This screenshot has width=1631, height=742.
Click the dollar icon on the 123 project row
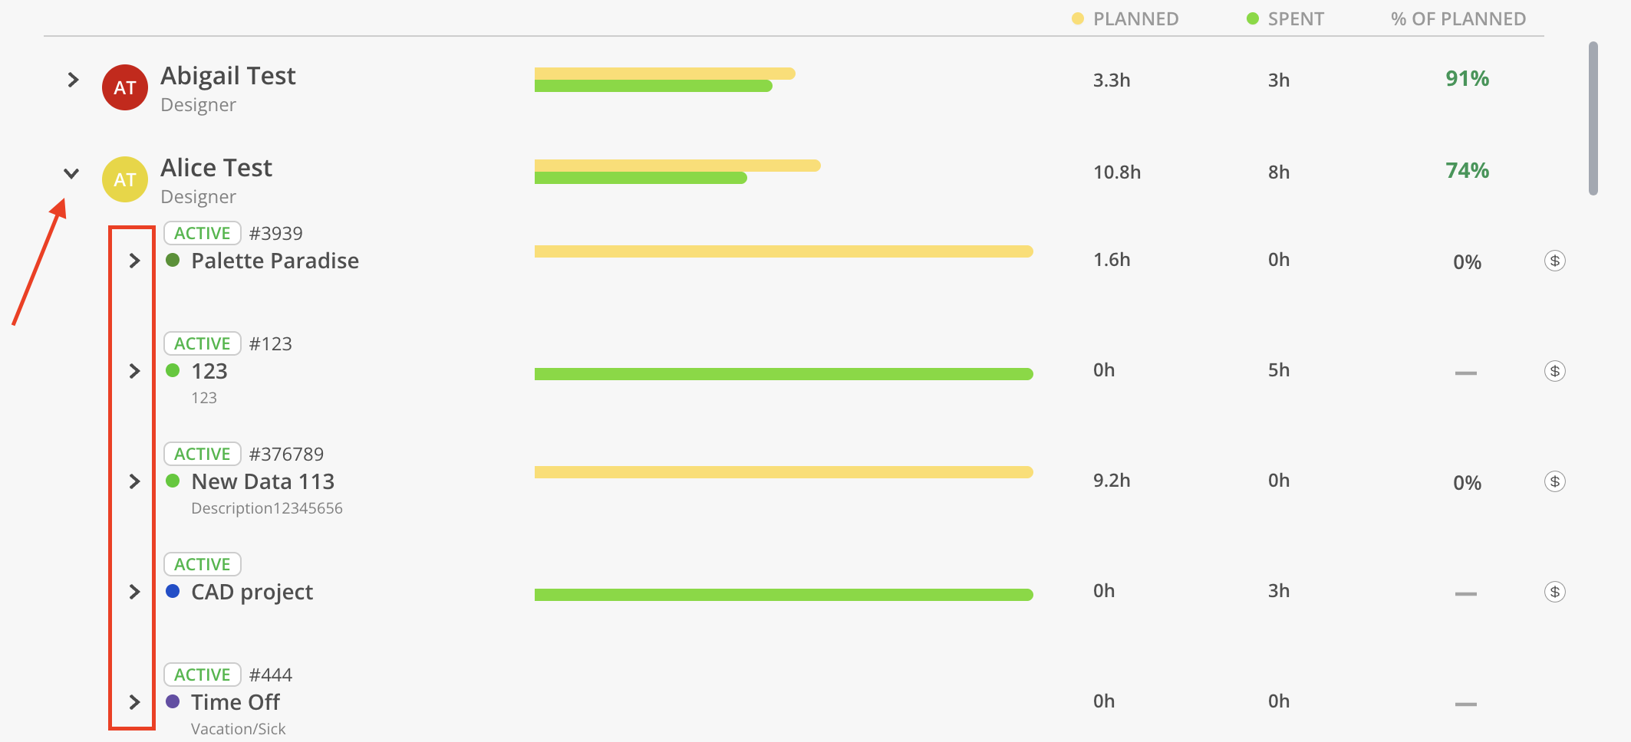coord(1554,371)
